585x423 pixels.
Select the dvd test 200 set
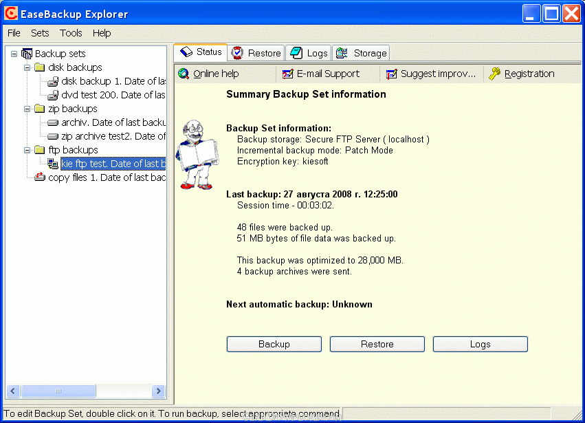(x=113, y=95)
